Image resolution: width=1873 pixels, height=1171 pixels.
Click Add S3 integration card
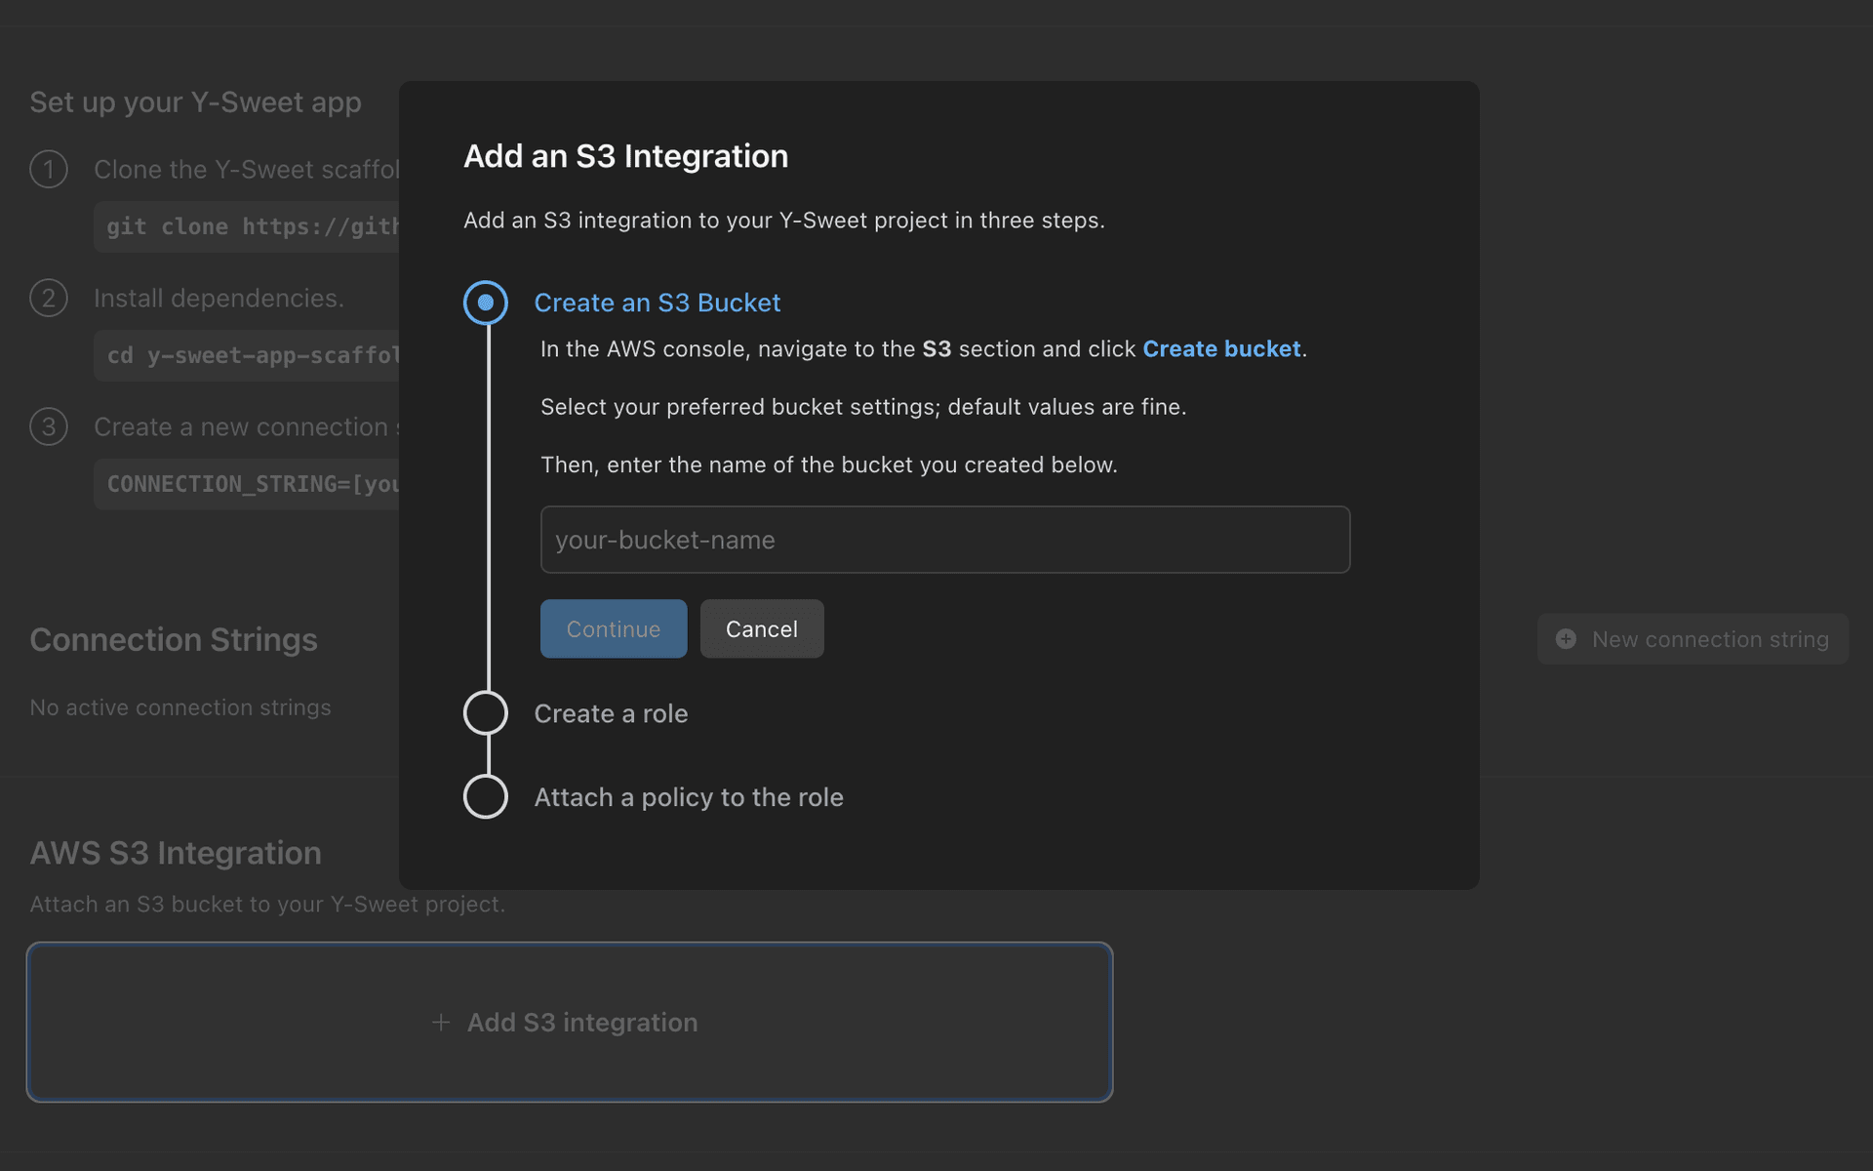point(570,1022)
